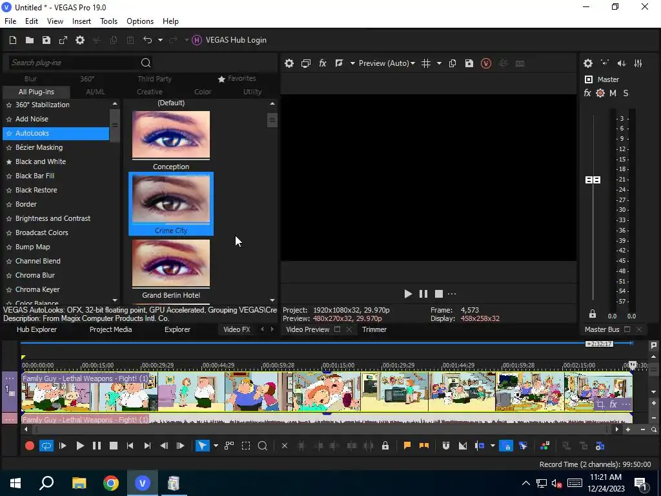The image size is (661, 496).
Task: Insert a marker with the orange flag icon
Action: tap(407, 446)
